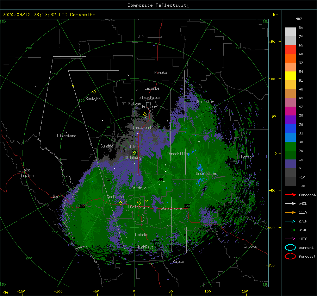Click the green 31JP arrow icon
The image size is (317, 296).
tap(290, 230)
